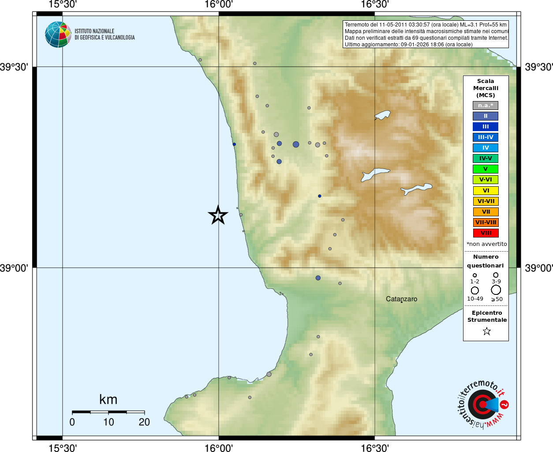
Task: Select the 1-2 questionnaires circle symbol
Action: (x=475, y=275)
